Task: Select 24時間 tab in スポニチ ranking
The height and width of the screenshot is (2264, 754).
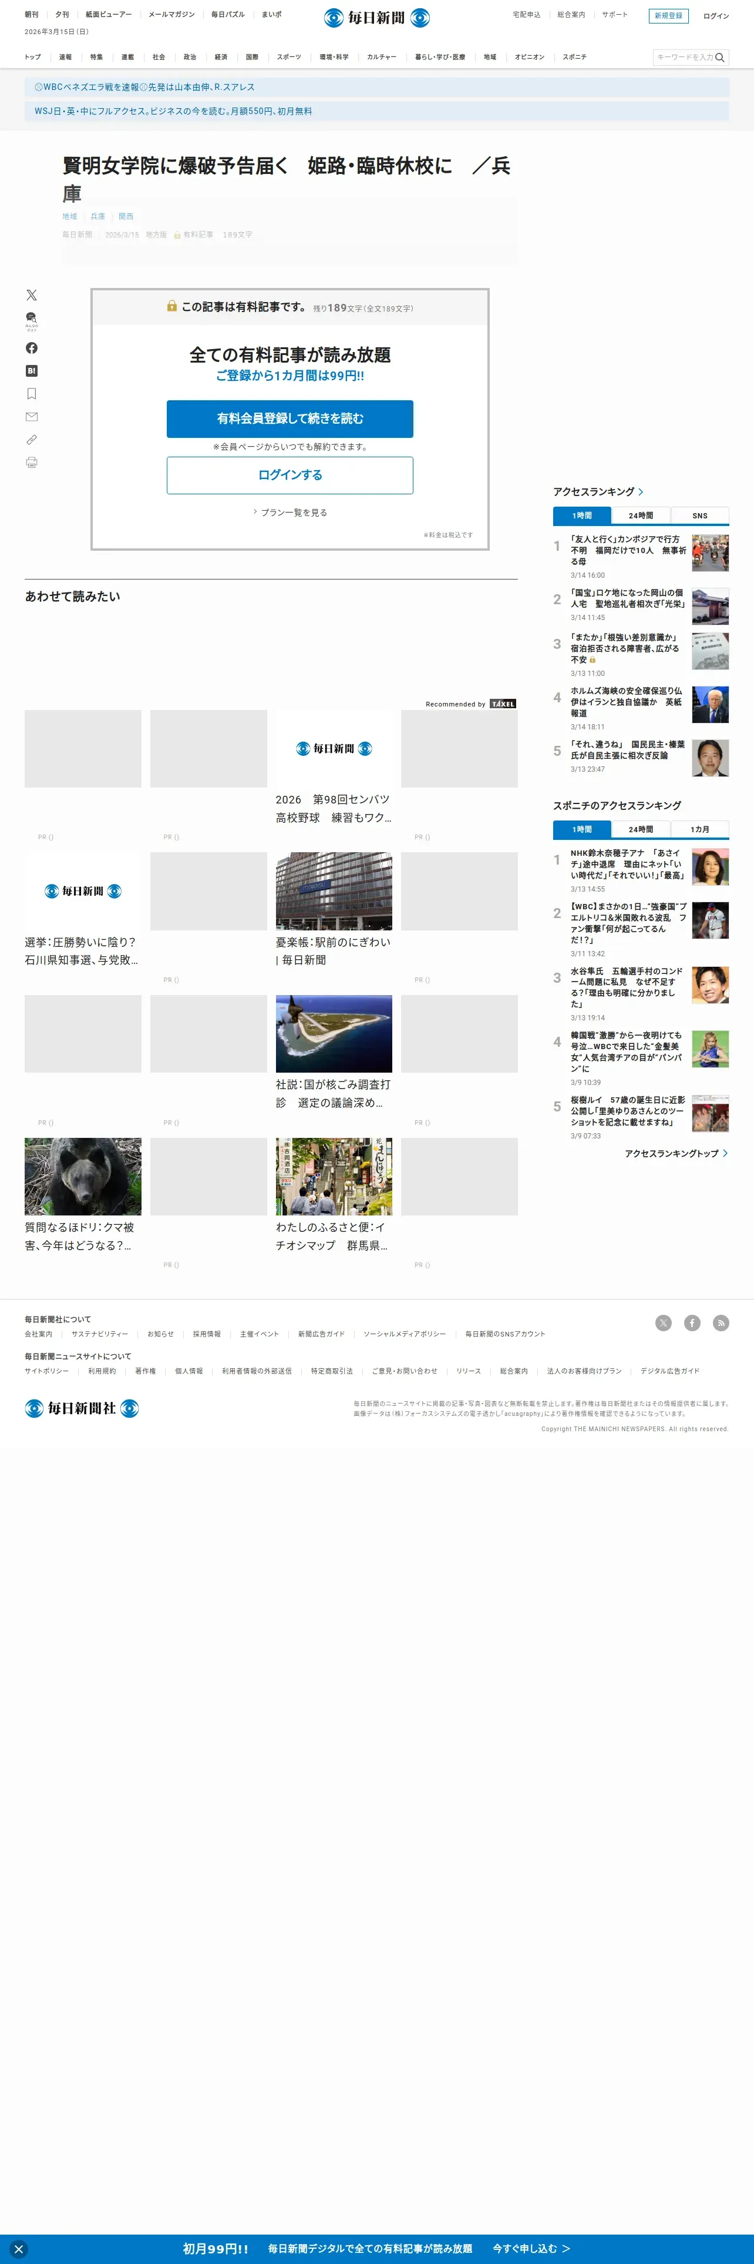Action: coord(641,830)
